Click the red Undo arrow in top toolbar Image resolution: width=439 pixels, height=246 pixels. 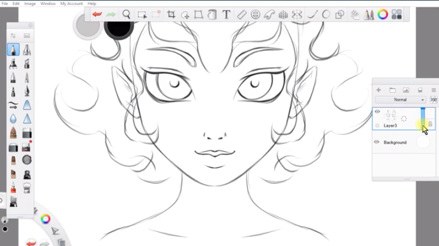pos(96,15)
